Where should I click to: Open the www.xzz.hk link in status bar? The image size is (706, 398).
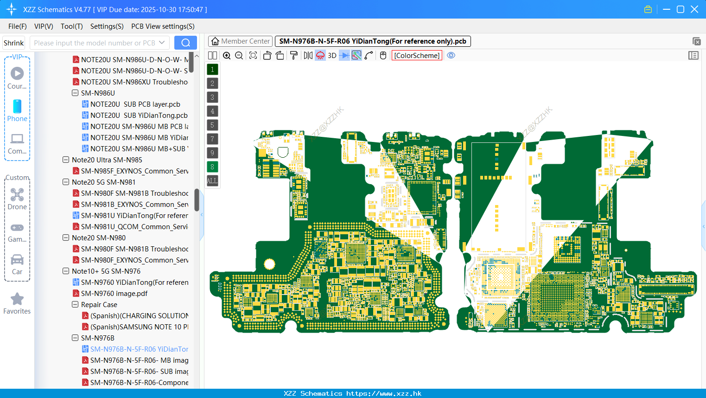click(x=384, y=393)
